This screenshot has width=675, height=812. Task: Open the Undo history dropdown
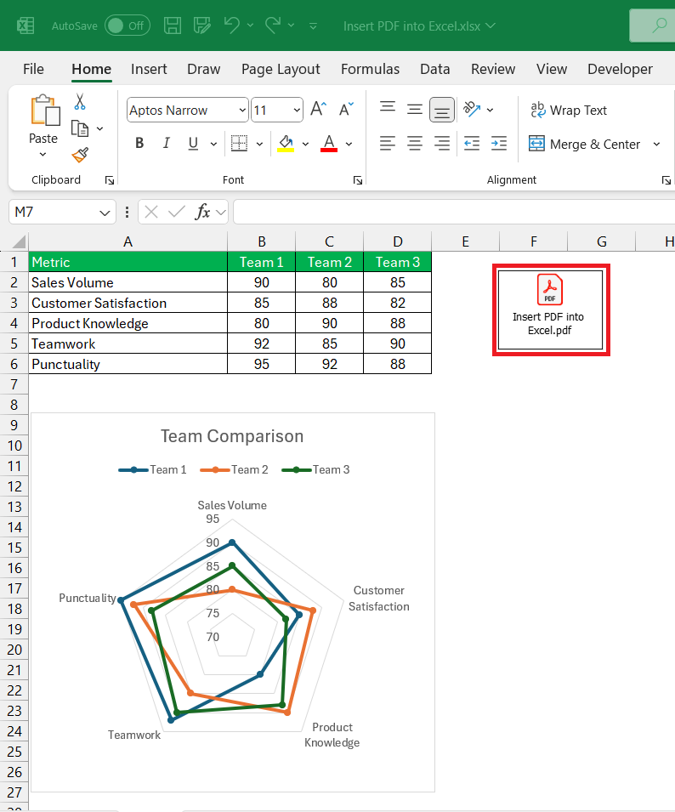[x=251, y=26]
